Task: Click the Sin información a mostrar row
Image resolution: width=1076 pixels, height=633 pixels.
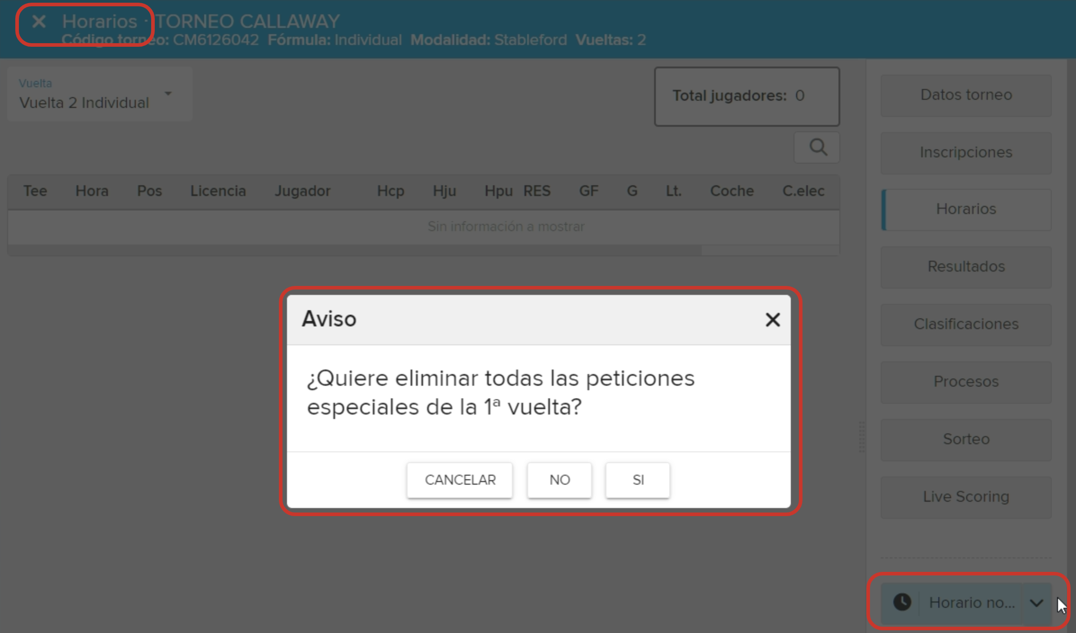Action: (x=424, y=227)
